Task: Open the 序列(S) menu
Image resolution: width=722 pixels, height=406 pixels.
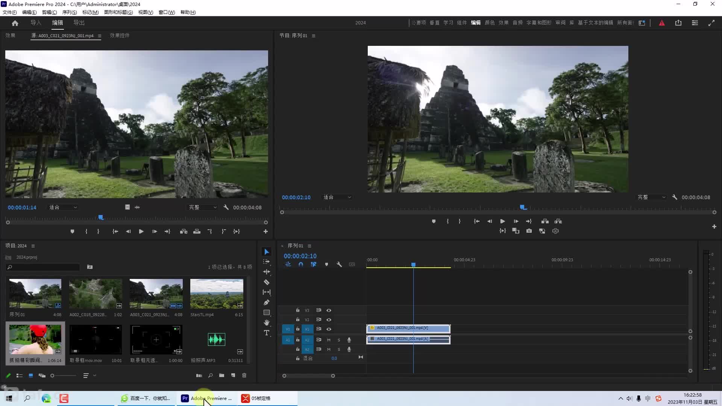Action: coord(70,12)
